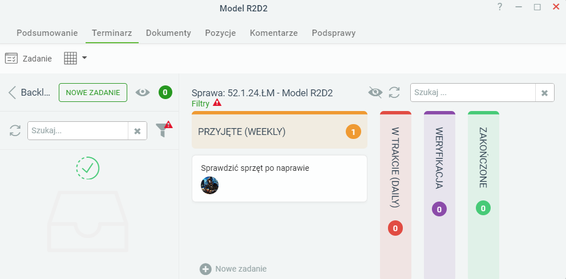Open task card Sprawdzić sprzęt po naprawie
566x279 pixels.
280,179
